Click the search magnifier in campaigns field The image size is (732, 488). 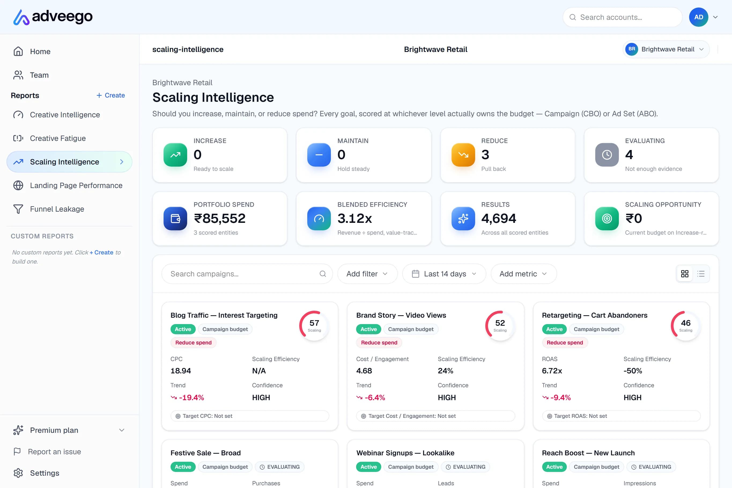click(323, 273)
